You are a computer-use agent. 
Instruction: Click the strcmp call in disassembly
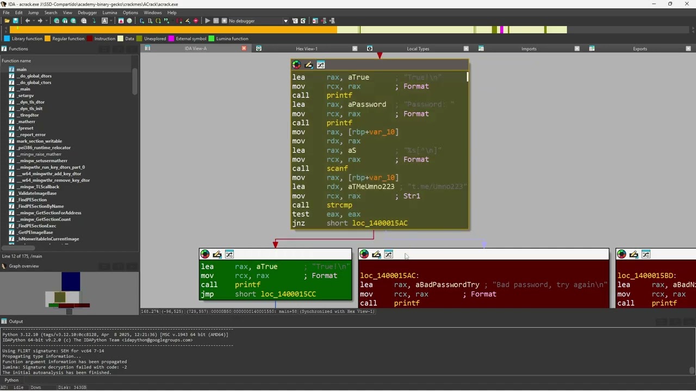point(339,205)
